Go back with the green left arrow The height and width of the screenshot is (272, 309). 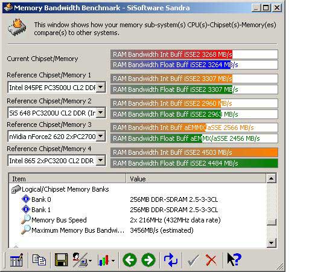(x=130, y=260)
